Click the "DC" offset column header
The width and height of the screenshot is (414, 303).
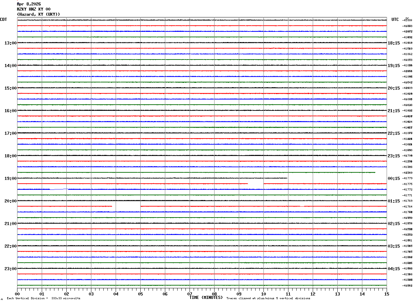pos(407,18)
